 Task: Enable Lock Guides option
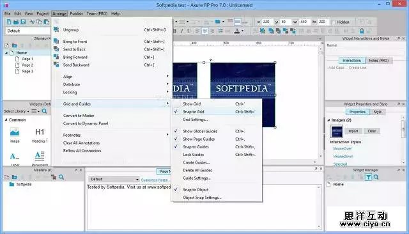tap(217, 155)
